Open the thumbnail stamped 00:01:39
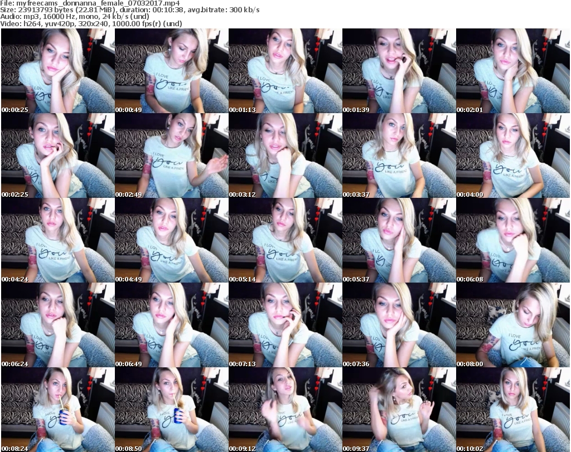This screenshot has height=452, width=571. (399, 71)
